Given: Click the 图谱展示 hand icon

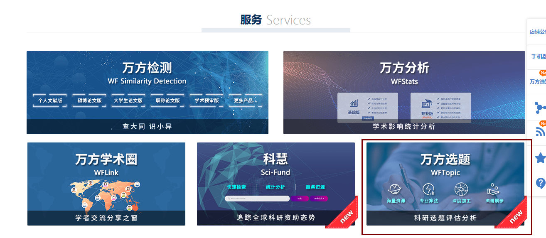Looking at the screenshot, I should click(494, 189).
